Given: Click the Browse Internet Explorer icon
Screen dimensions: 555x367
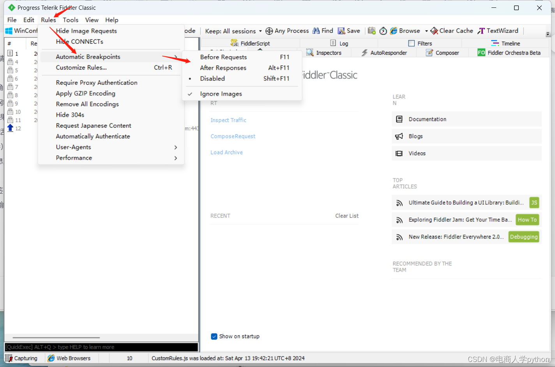Looking at the screenshot, I should coord(394,31).
